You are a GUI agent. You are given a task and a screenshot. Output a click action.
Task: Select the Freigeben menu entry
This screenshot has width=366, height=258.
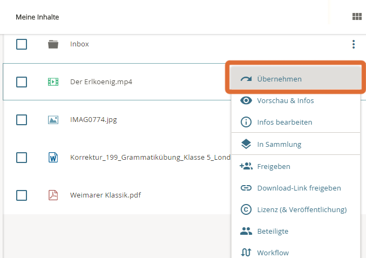[x=273, y=166]
